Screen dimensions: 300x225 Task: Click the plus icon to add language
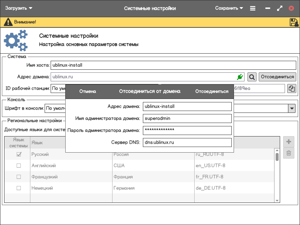tap(289, 142)
